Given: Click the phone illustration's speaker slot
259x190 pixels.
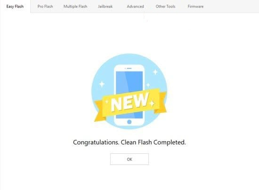Looking at the screenshot, I should (129, 68).
